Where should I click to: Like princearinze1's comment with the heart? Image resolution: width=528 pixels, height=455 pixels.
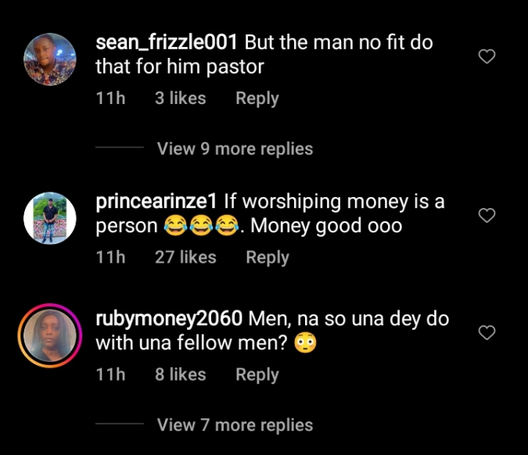tap(487, 215)
